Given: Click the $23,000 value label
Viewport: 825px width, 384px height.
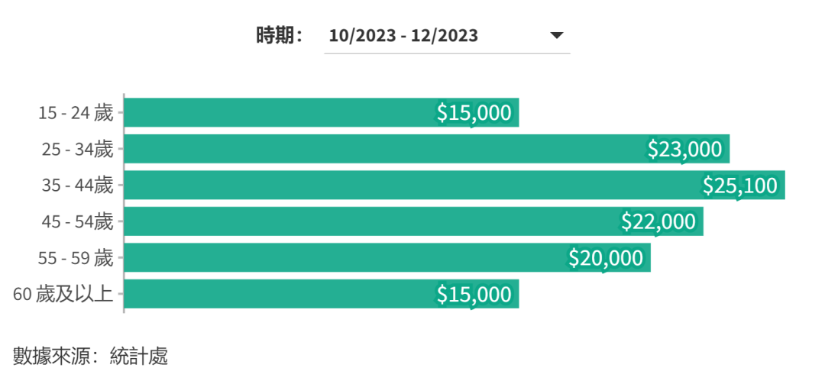Looking at the screenshot, I should (684, 149).
